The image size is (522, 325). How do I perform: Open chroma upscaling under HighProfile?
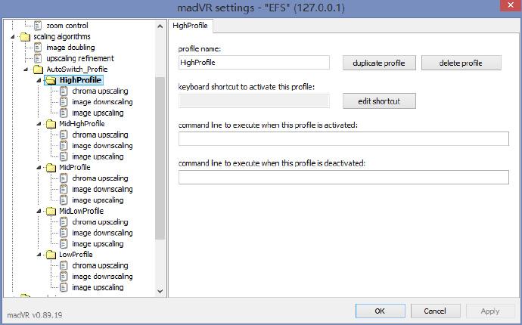[101, 91]
